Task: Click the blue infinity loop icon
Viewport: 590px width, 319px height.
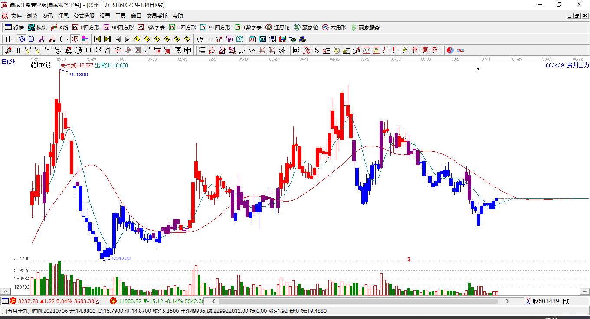Action: tap(460, 50)
